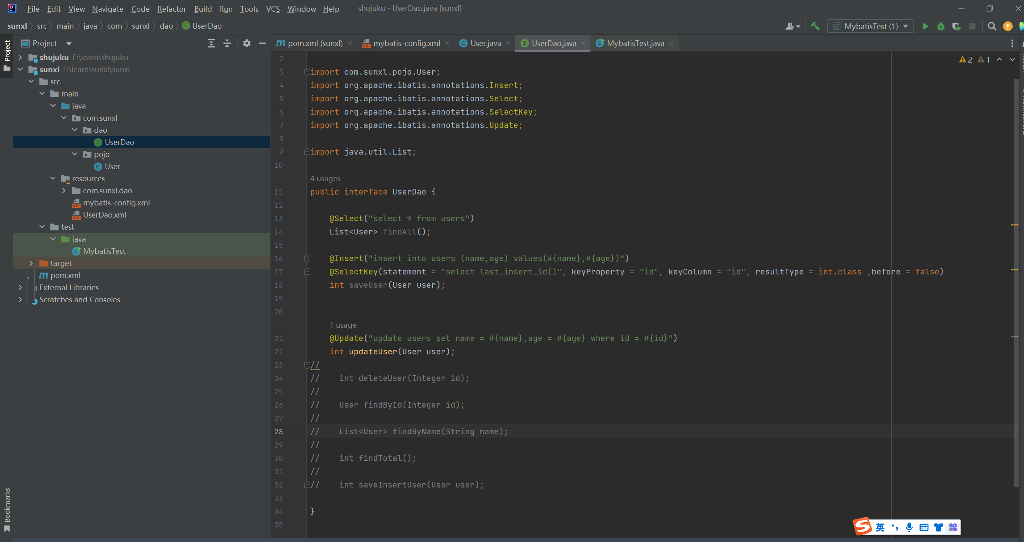
Task: Switch to MybatisTest.java tab
Action: [635, 43]
